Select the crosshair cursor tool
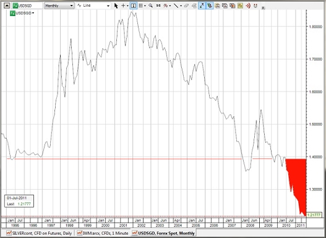The width and height of the screenshot is (326, 238). pos(123,6)
